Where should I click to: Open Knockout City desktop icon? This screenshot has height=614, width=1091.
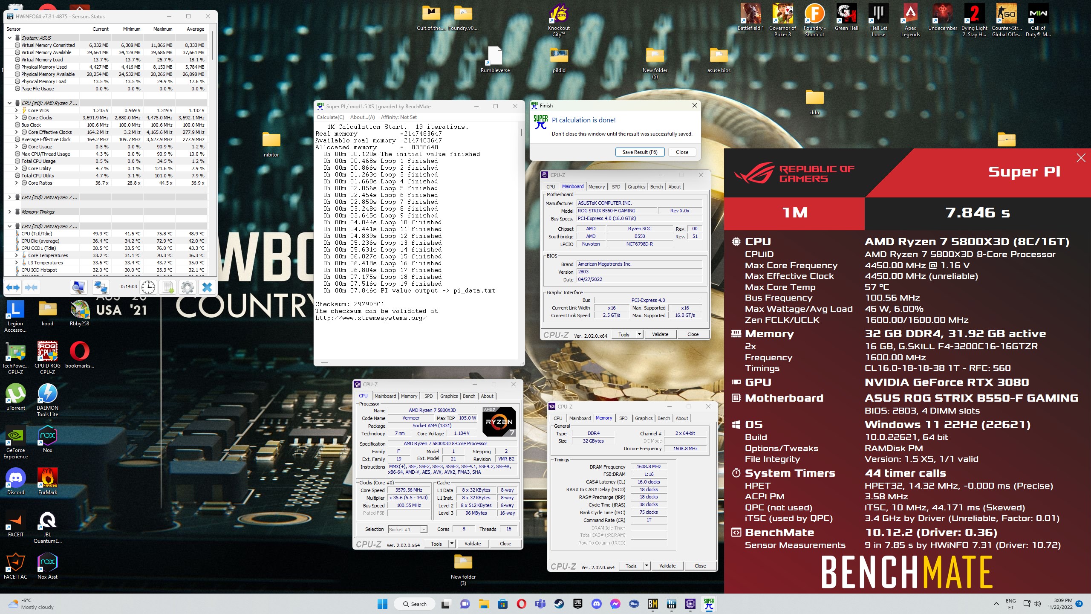tap(559, 20)
